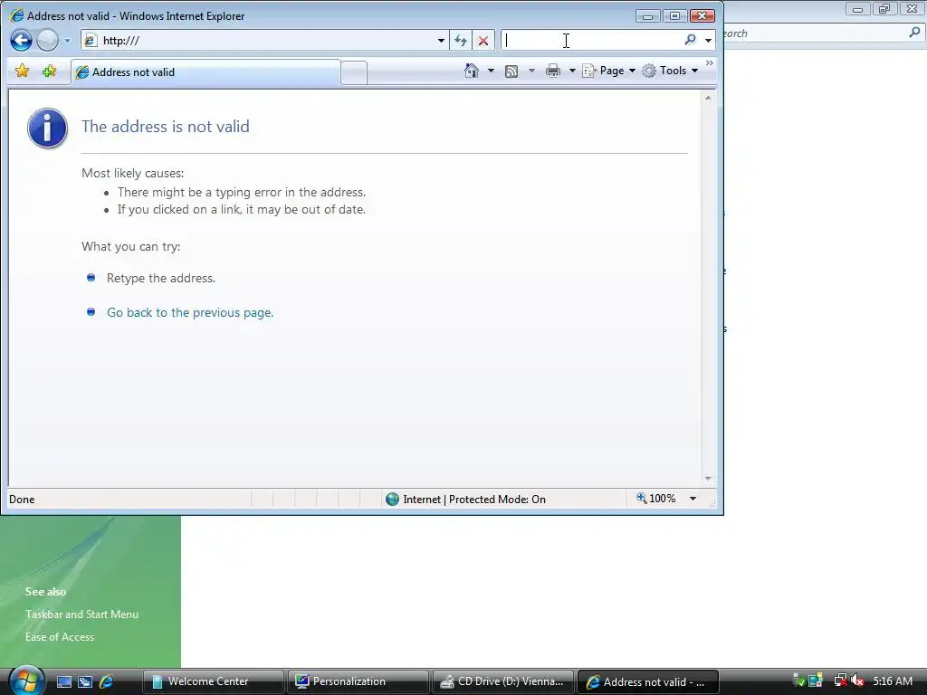Open the Page menu
The height and width of the screenshot is (695, 927).
pos(609,71)
